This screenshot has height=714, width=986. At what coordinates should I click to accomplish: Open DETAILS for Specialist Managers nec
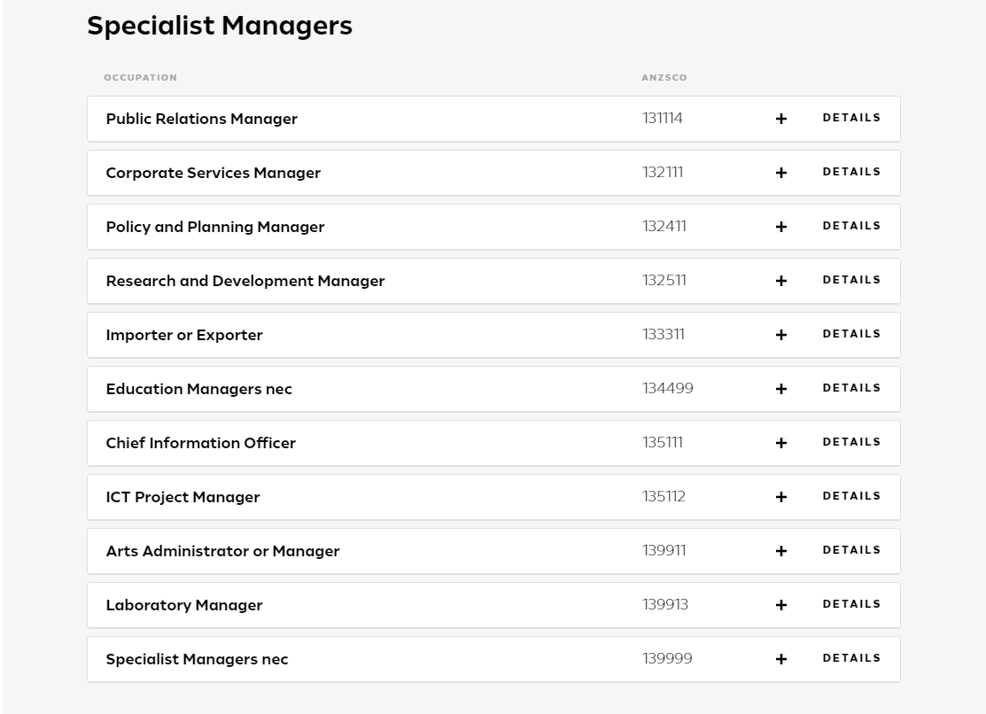tap(851, 659)
